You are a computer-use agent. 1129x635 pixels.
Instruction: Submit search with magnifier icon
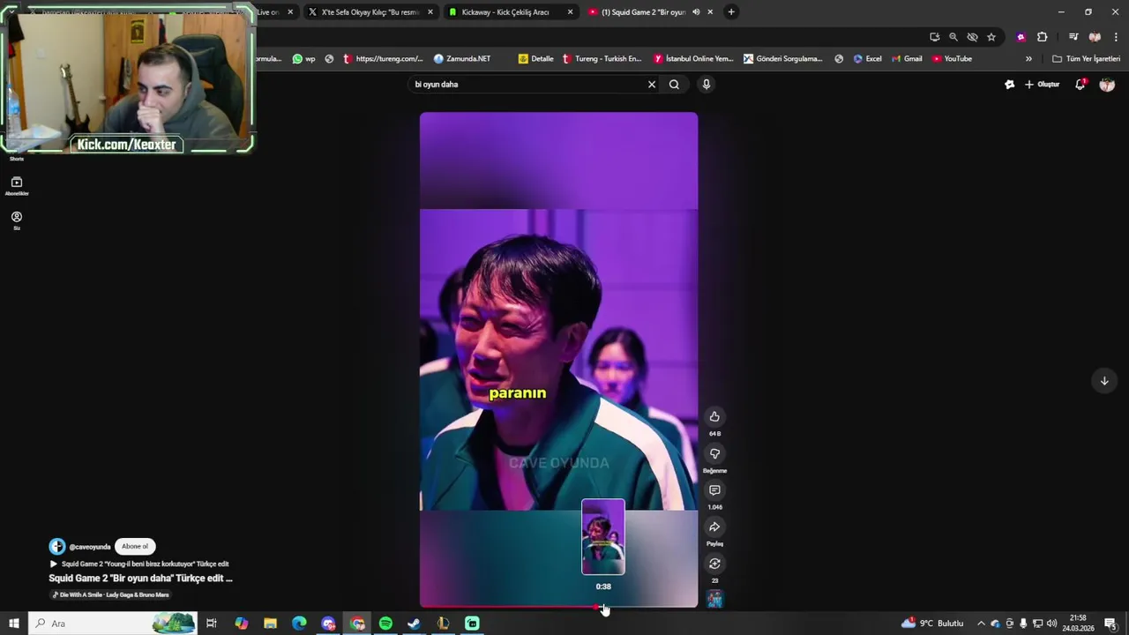pos(674,85)
